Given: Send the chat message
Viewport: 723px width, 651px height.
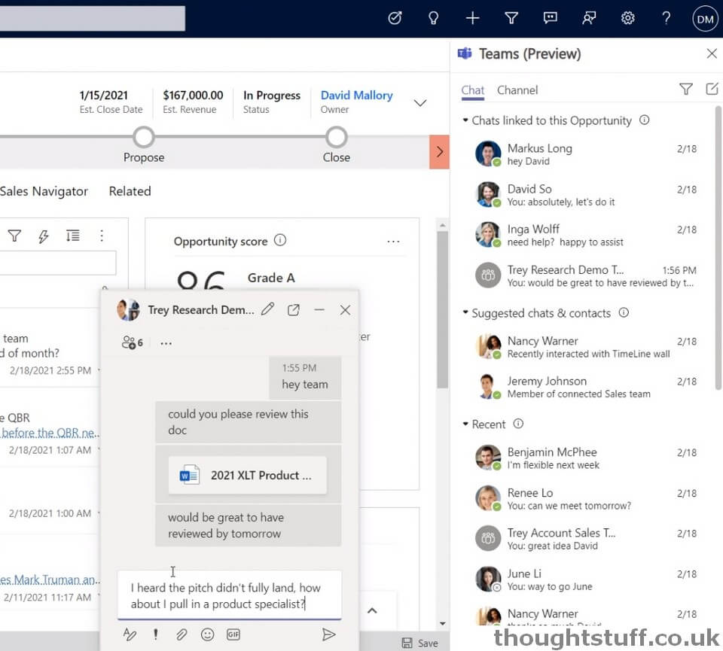Looking at the screenshot, I should pyautogui.click(x=328, y=635).
